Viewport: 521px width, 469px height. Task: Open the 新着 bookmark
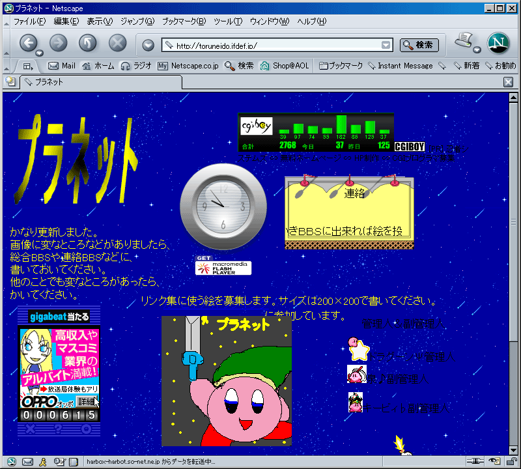(x=467, y=66)
